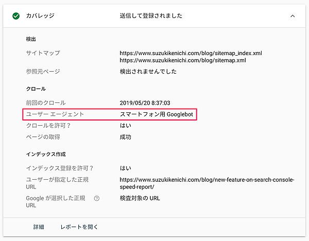Click はい next to クロールを許可？

coord(125,126)
